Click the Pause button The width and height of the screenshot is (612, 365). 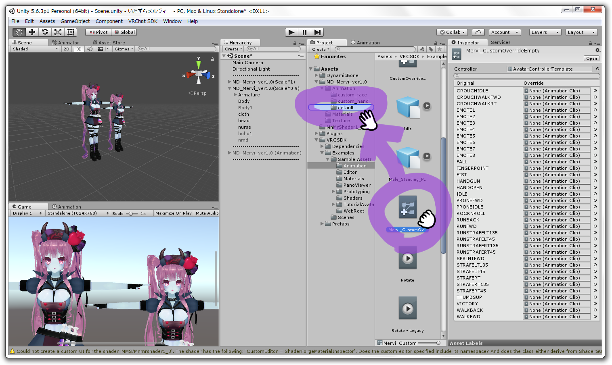pos(304,32)
